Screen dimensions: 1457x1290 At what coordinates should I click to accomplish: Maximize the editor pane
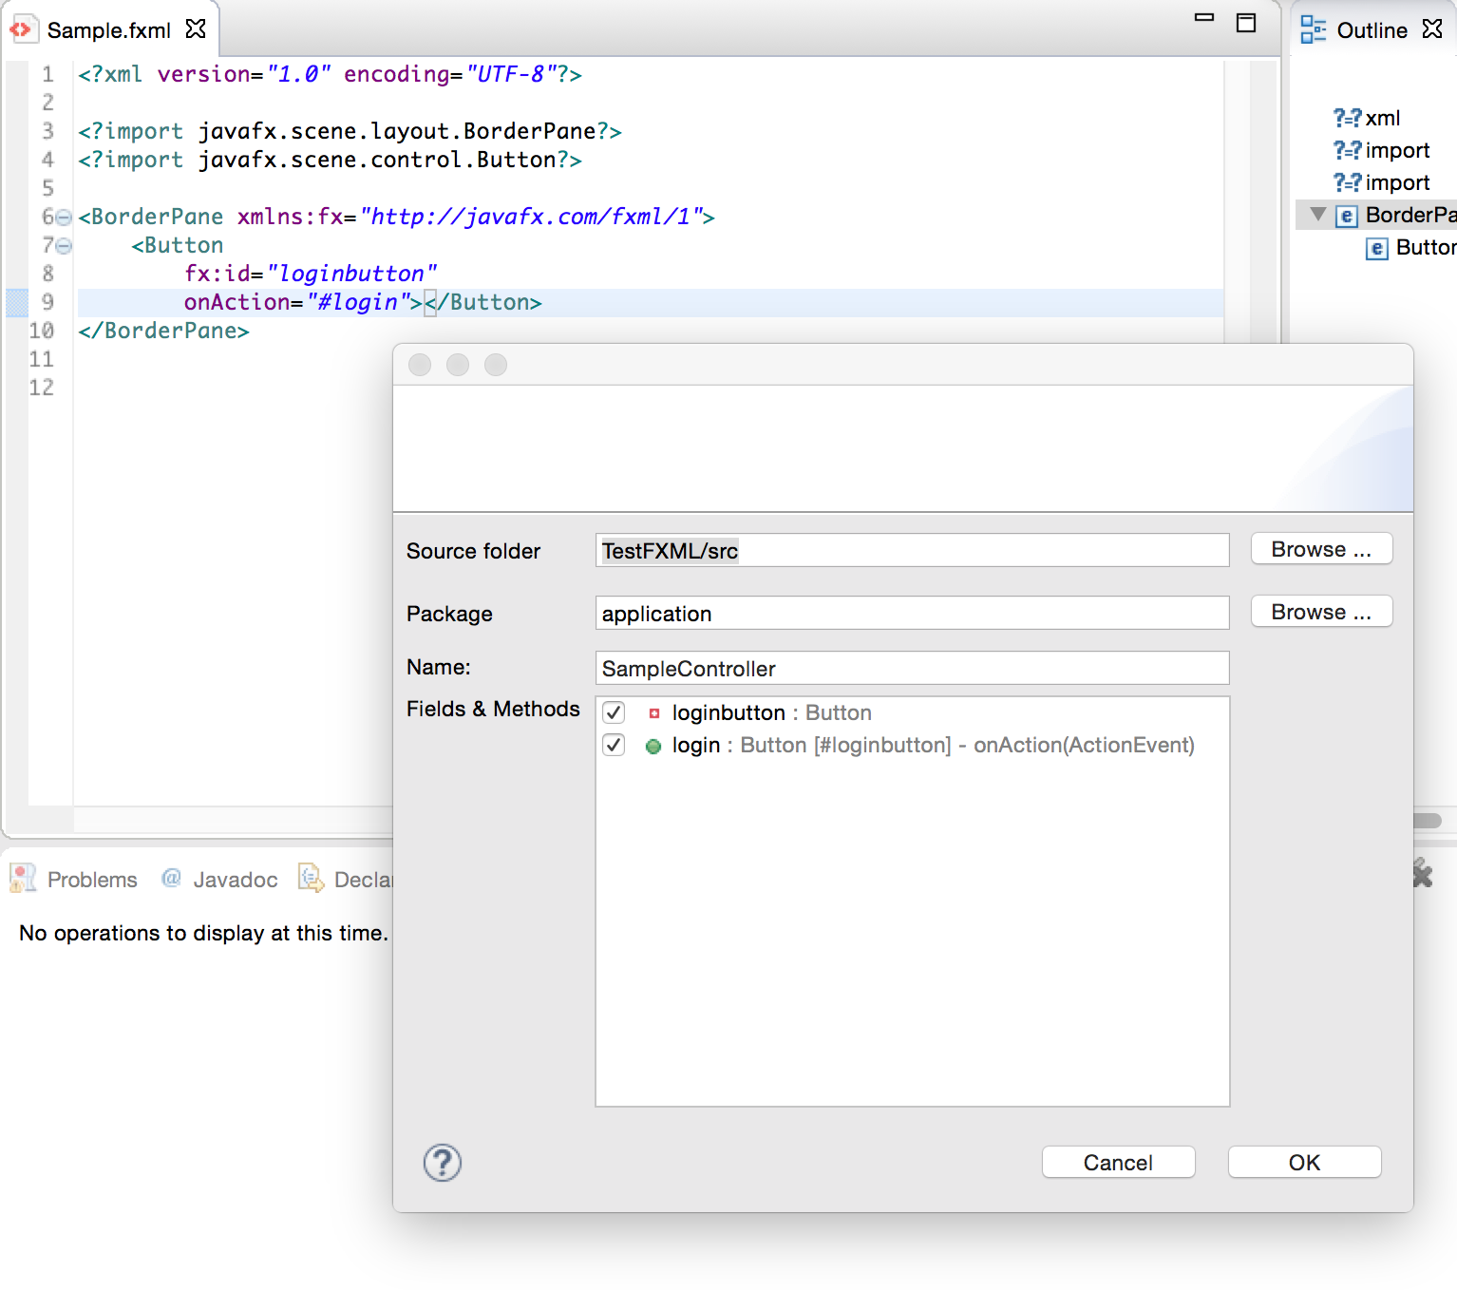pyautogui.click(x=1246, y=23)
